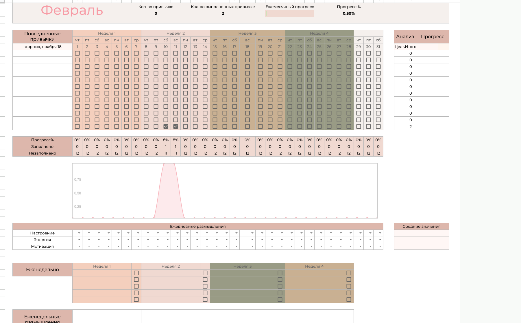Screen dimensions: 521x323
Task: Open first Мотивация dropdown in the row
Action: click(x=79, y=246)
